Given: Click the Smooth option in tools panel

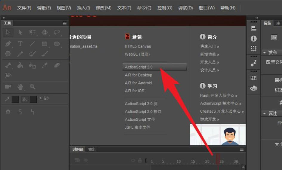Looking at the screenshot, I should pyautogui.click(x=20, y=112).
